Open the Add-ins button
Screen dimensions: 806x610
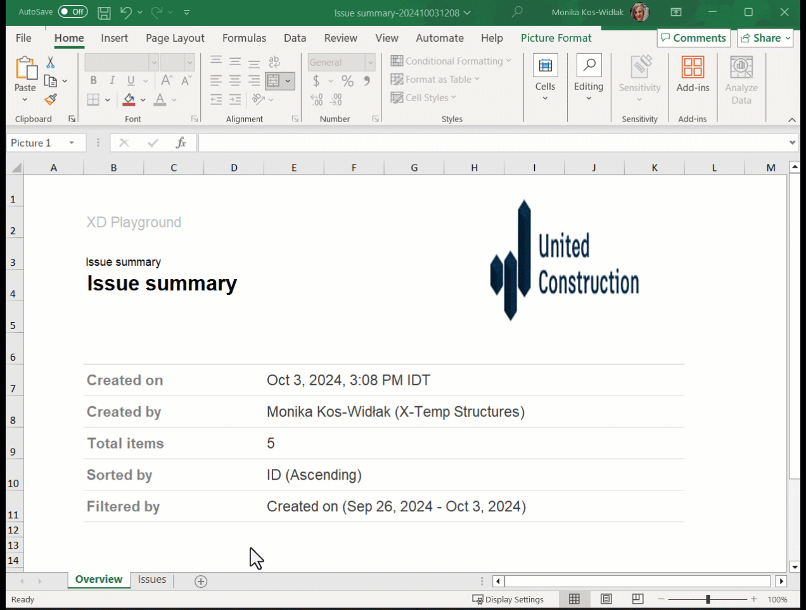point(693,75)
